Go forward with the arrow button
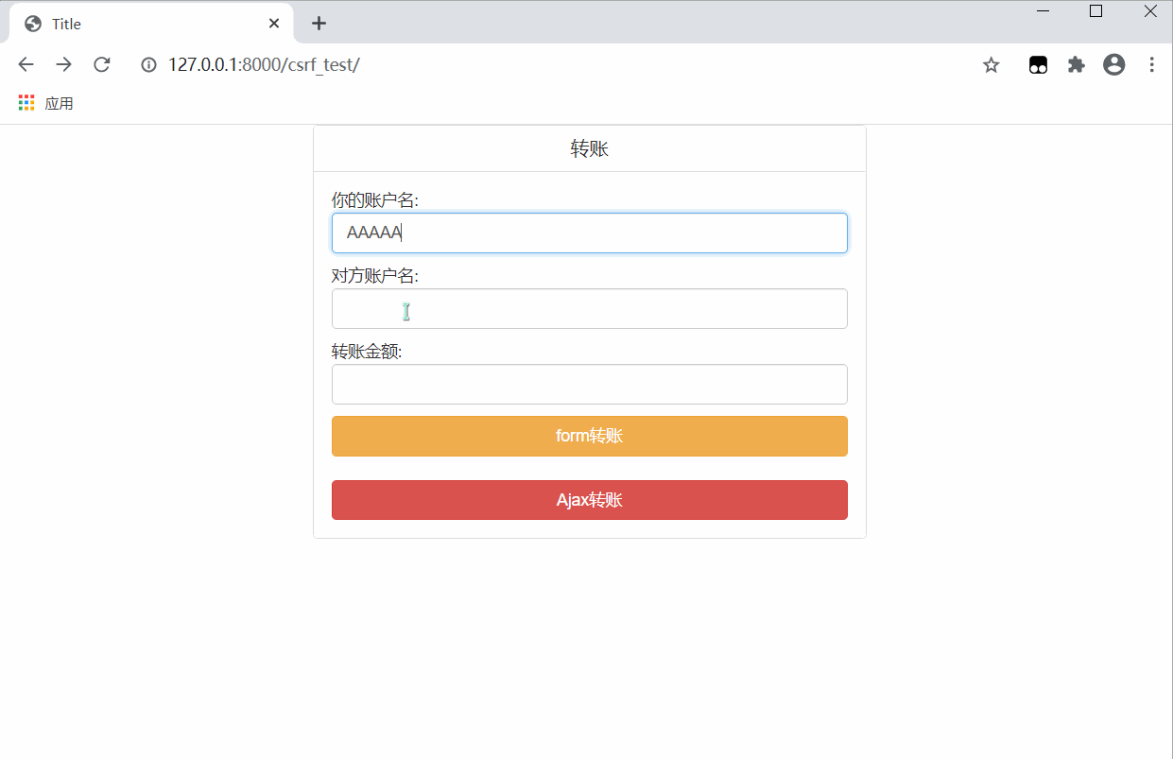 [x=63, y=64]
